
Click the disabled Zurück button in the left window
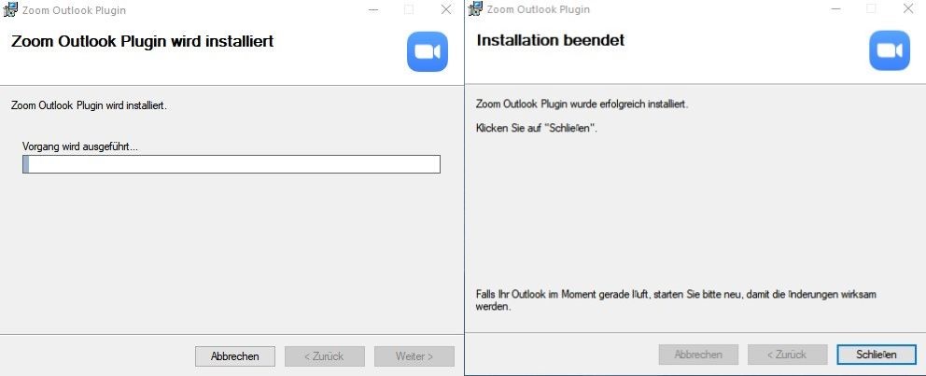[x=324, y=356]
